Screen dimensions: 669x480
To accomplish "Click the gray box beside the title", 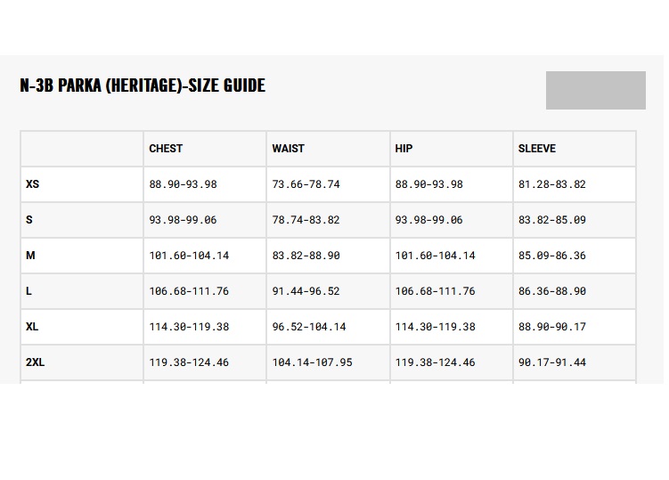I will 595,91.
